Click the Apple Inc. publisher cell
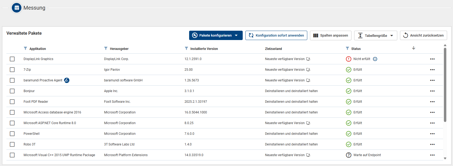 pos(111,91)
